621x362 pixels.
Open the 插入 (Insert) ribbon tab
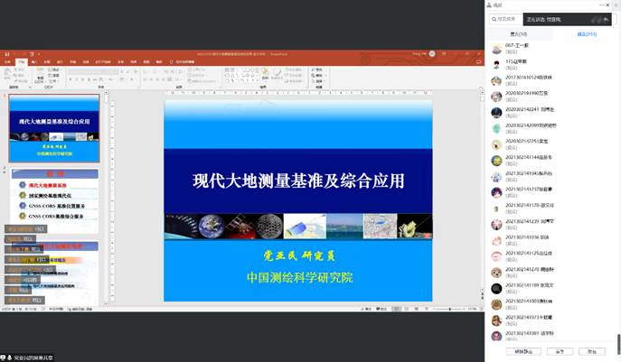click(x=34, y=61)
